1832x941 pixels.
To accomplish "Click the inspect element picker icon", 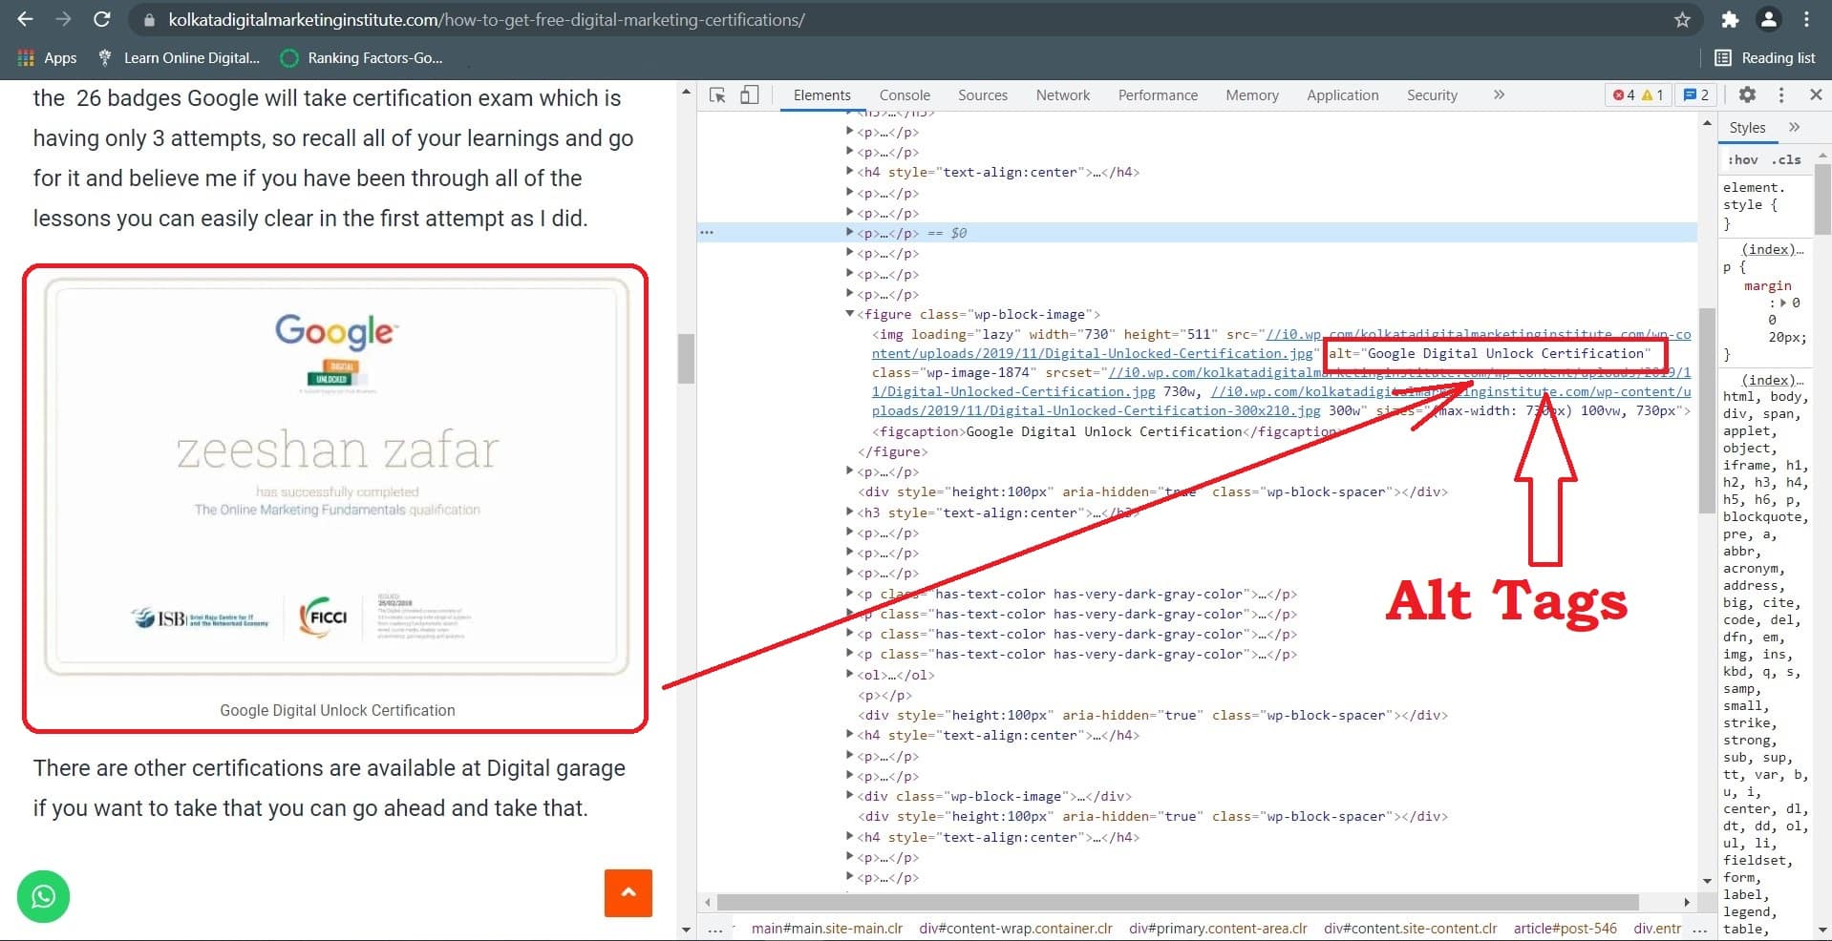I will [x=717, y=95].
